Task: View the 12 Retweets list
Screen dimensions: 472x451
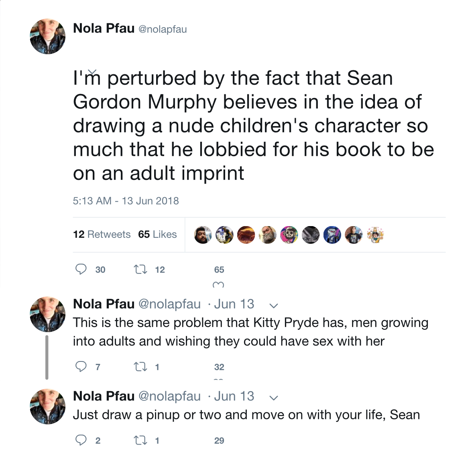Action: pyautogui.click(x=102, y=235)
